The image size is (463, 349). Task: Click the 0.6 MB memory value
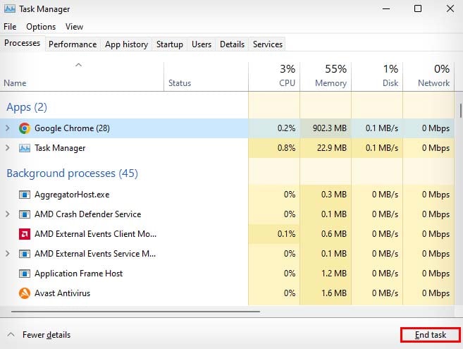pyautogui.click(x=333, y=234)
